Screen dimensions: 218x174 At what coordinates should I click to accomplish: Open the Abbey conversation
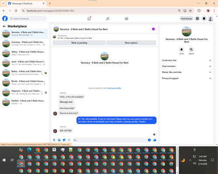click(24, 53)
